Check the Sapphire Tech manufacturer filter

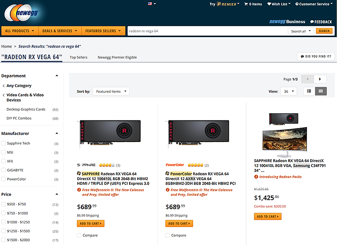pyautogui.click(x=4, y=143)
